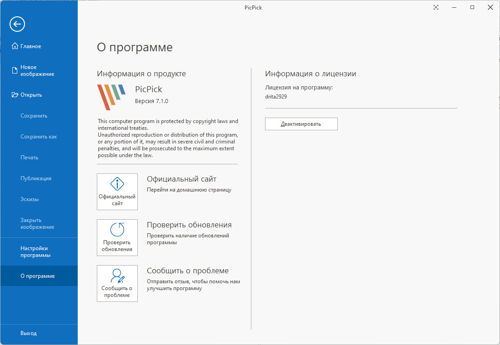Click license name drita2929
This screenshot has height=345, width=500.
276,97
